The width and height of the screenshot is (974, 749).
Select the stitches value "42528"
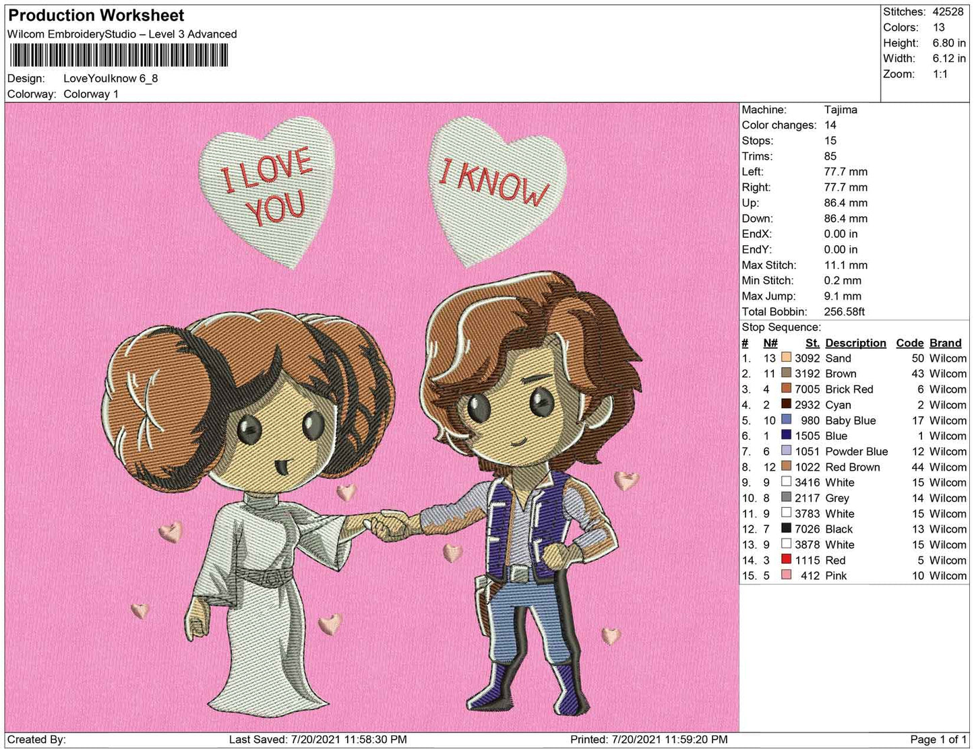[x=948, y=12]
